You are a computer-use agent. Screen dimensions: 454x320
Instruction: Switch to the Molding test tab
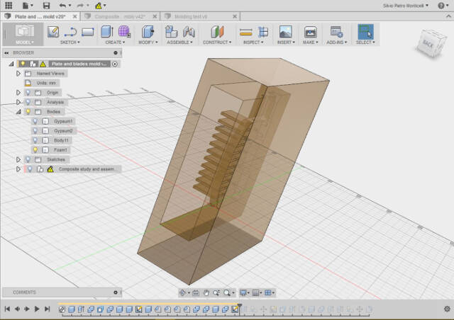click(x=191, y=16)
